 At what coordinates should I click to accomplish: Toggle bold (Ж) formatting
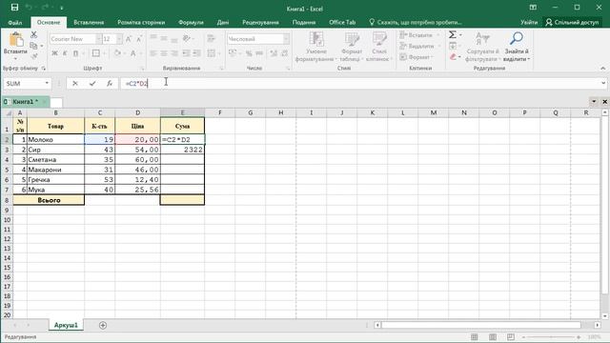[54, 53]
